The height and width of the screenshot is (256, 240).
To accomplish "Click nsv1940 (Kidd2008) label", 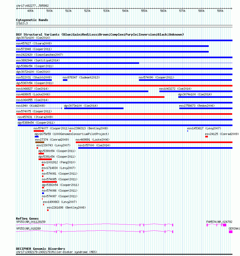I will click(31, 106).
